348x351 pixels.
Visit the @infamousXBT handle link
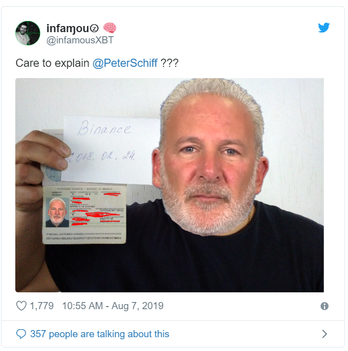click(x=80, y=40)
